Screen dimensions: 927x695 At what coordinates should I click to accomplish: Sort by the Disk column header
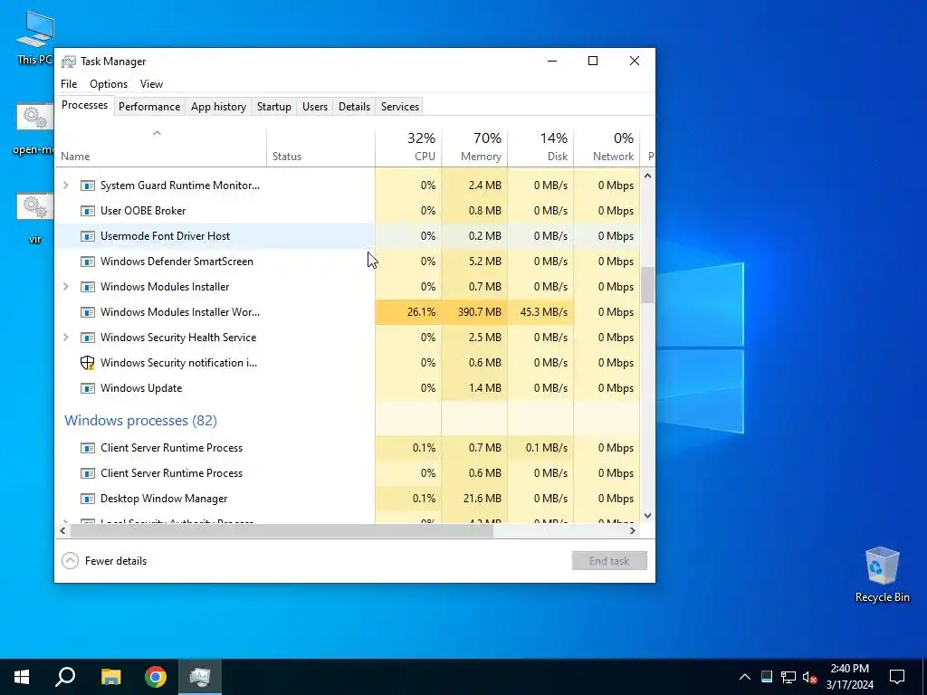pyautogui.click(x=540, y=148)
